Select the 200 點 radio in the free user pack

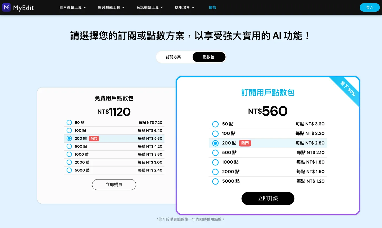pyautogui.click(x=69, y=138)
